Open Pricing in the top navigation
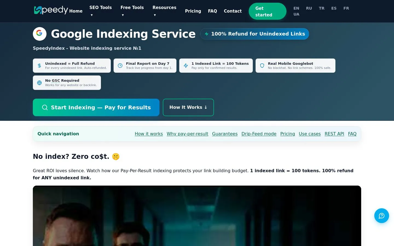Viewport: 394px width, 246px height. coord(193,11)
